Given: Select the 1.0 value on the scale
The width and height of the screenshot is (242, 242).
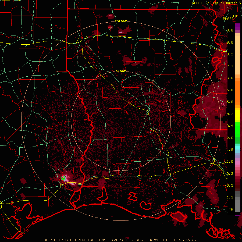Looking at the screenshot, I should coord(230,162).
